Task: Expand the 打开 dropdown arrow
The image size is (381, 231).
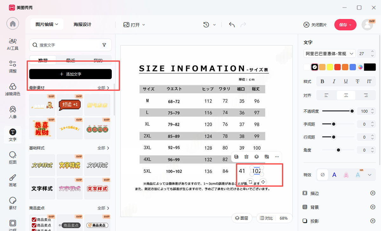Action: click(144, 25)
